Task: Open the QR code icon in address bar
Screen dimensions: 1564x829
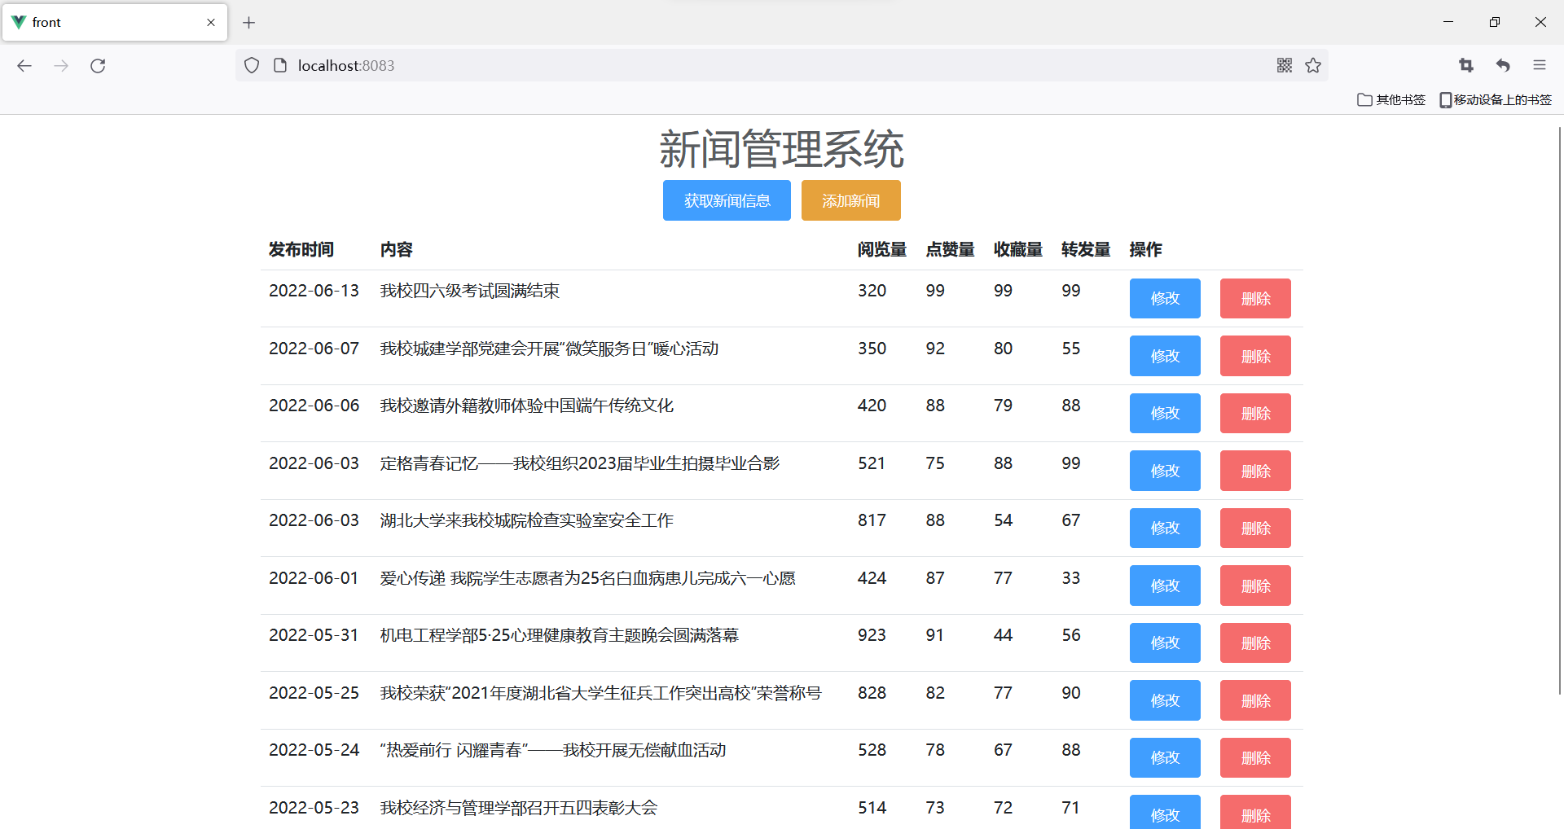Action: 1284,65
